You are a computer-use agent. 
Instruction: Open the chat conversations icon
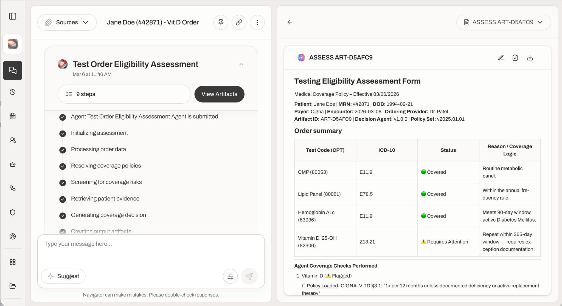tap(13, 70)
